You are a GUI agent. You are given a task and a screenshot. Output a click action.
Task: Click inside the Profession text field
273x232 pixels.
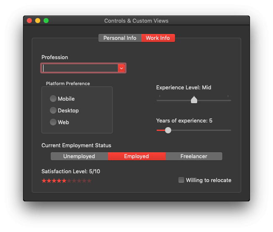[x=80, y=68]
